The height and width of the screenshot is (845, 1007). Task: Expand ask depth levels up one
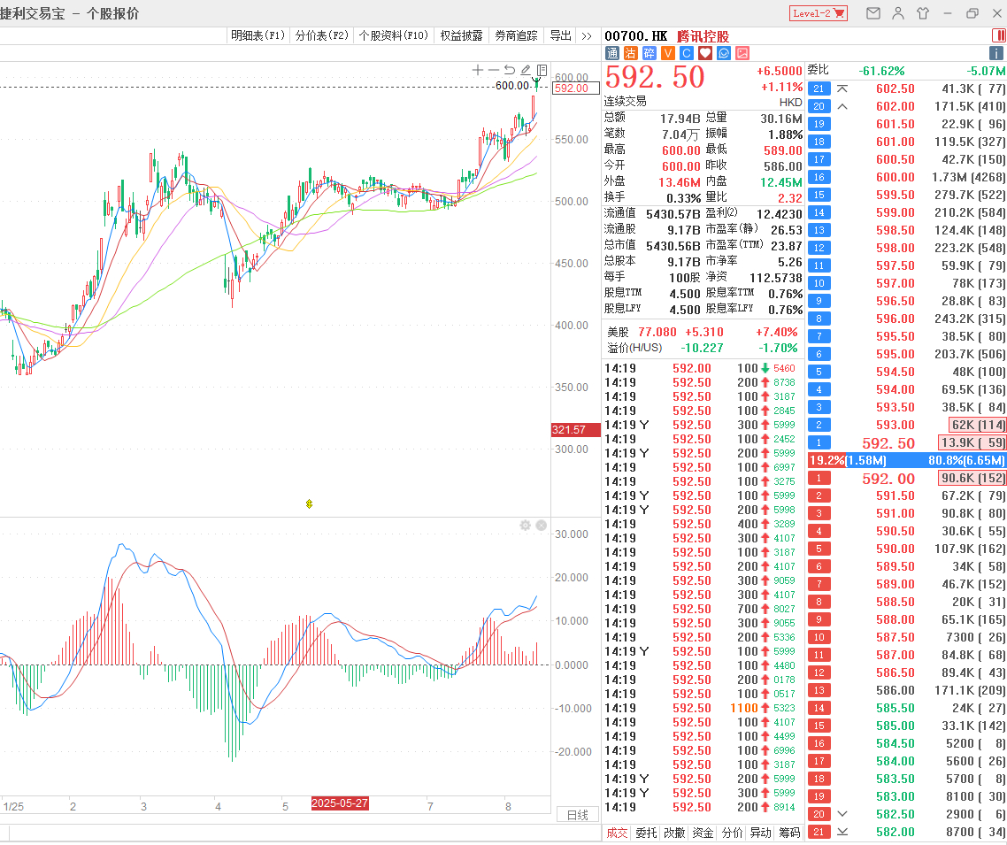pos(842,106)
